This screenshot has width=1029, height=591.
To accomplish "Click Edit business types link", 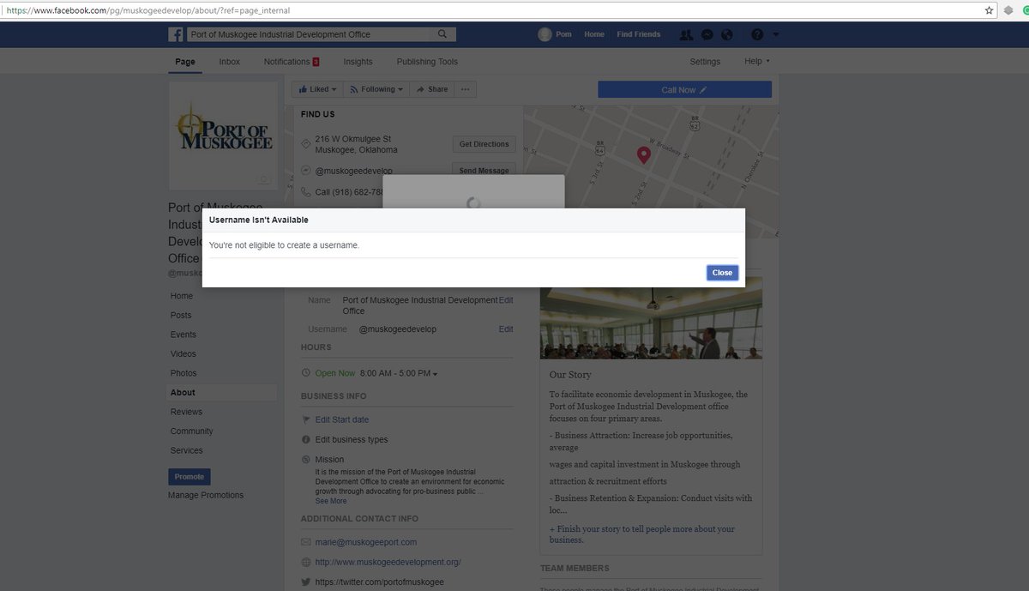I will [352, 439].
